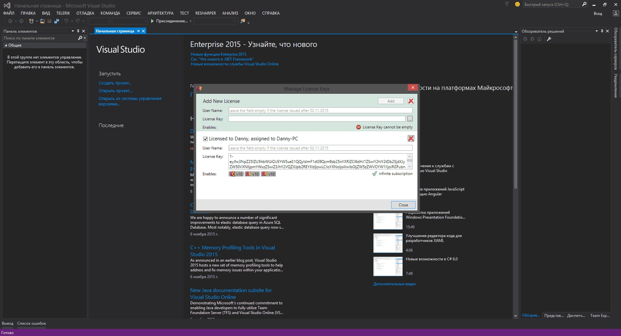Click the ReSharper icon in dialog title bar

[199, 89]
